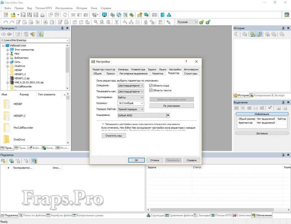Image resolution: width=291 pixels, height=224 pixels.
Task: Toggle the Область текста checkbox
Action: click(x=151, y=90)
